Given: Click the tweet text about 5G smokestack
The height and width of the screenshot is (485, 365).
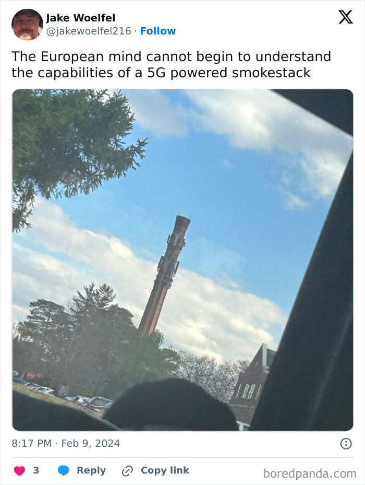Looking at the screenshot, I should click(x=171, y=65).
